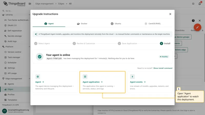Click the red edit pencil button
Viewport: 205px width, 115px height.
click(x=197, y=27)
